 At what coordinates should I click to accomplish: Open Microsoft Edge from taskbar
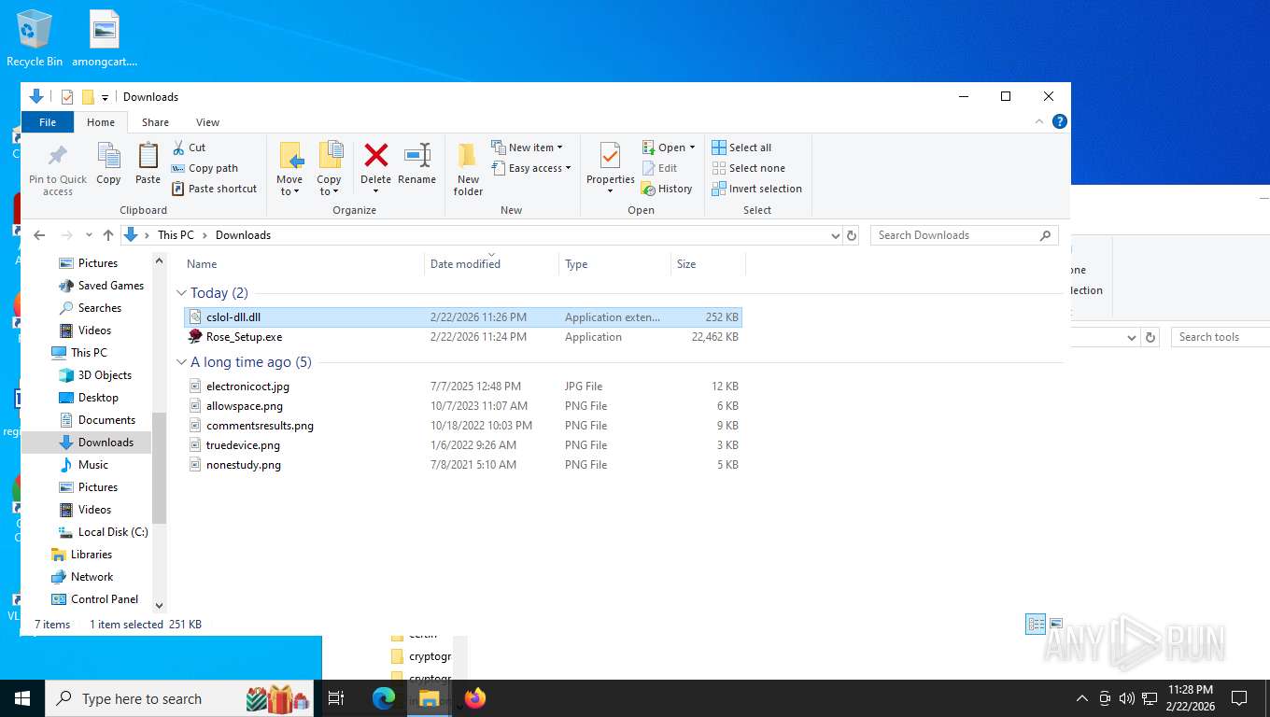point(384,697)
